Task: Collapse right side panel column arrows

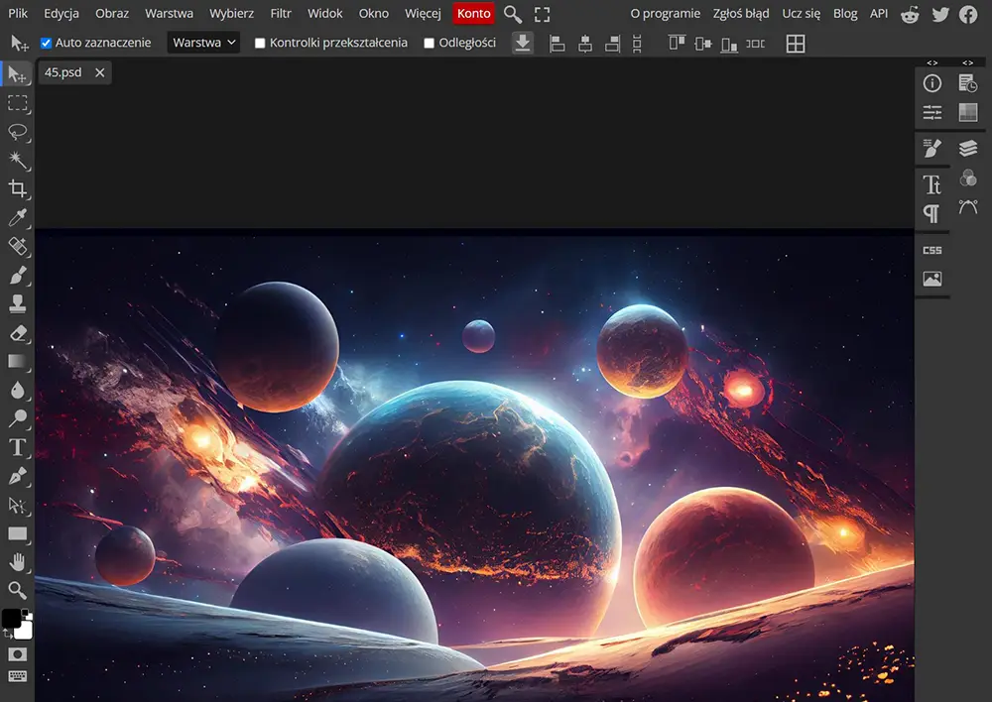Action: (968, 62)
